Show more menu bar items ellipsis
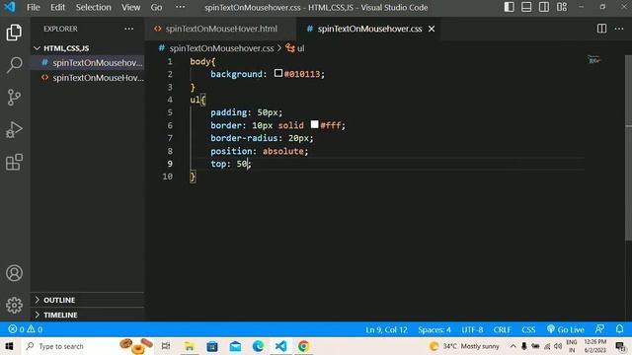 click(x=180, y=7)
